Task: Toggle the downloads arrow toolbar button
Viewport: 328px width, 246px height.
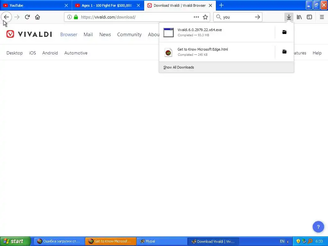Action: coord(289,17)
